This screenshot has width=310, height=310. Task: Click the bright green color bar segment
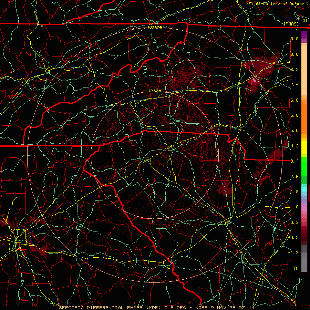click(x=304, y=166)
